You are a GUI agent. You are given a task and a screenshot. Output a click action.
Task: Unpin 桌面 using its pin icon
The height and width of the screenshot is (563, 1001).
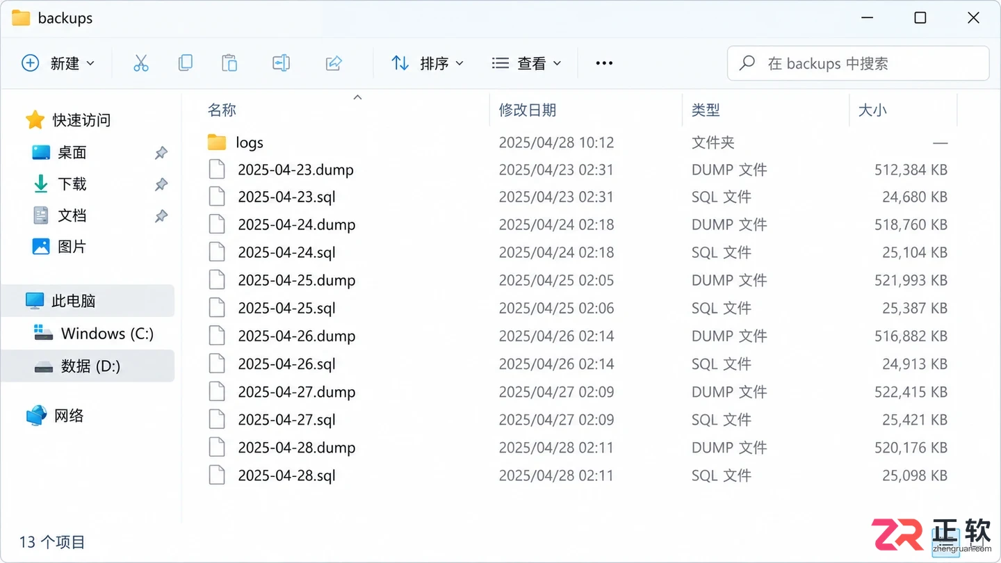point(161,152)
